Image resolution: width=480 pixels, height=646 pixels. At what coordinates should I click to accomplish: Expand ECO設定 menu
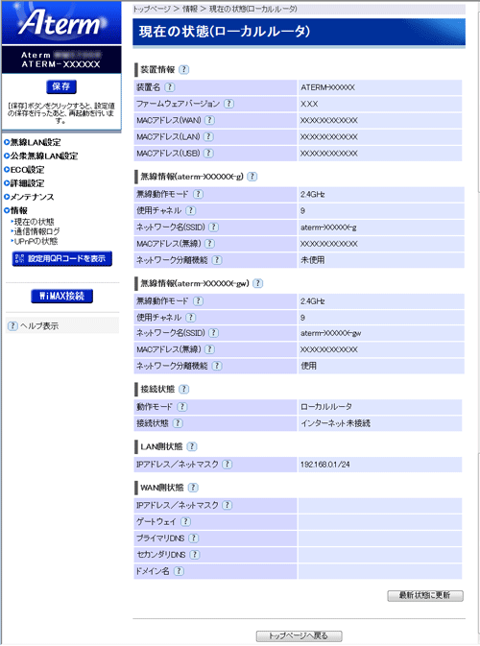(24, 170)
